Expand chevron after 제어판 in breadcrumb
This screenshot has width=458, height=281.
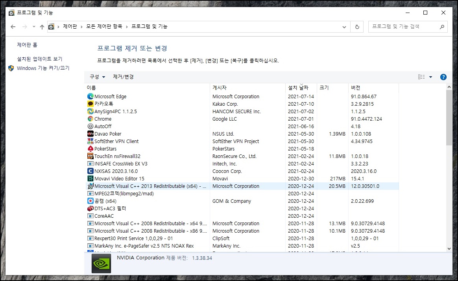[x=81, y=27]
